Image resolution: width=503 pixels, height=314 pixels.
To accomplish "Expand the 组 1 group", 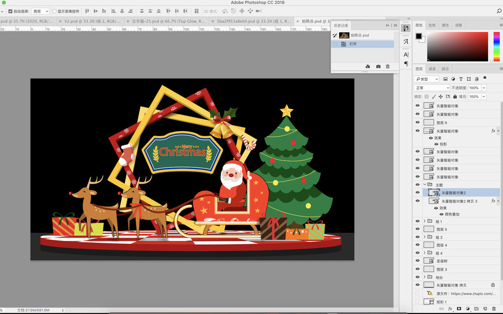I will pos(425,221).
